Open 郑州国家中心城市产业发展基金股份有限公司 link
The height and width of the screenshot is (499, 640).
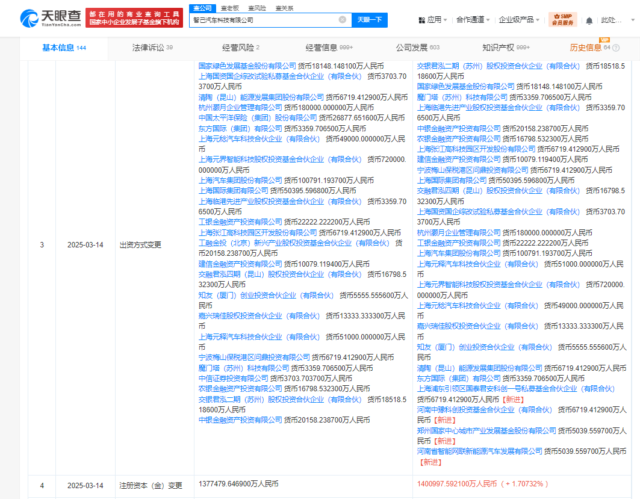[486, 431]
